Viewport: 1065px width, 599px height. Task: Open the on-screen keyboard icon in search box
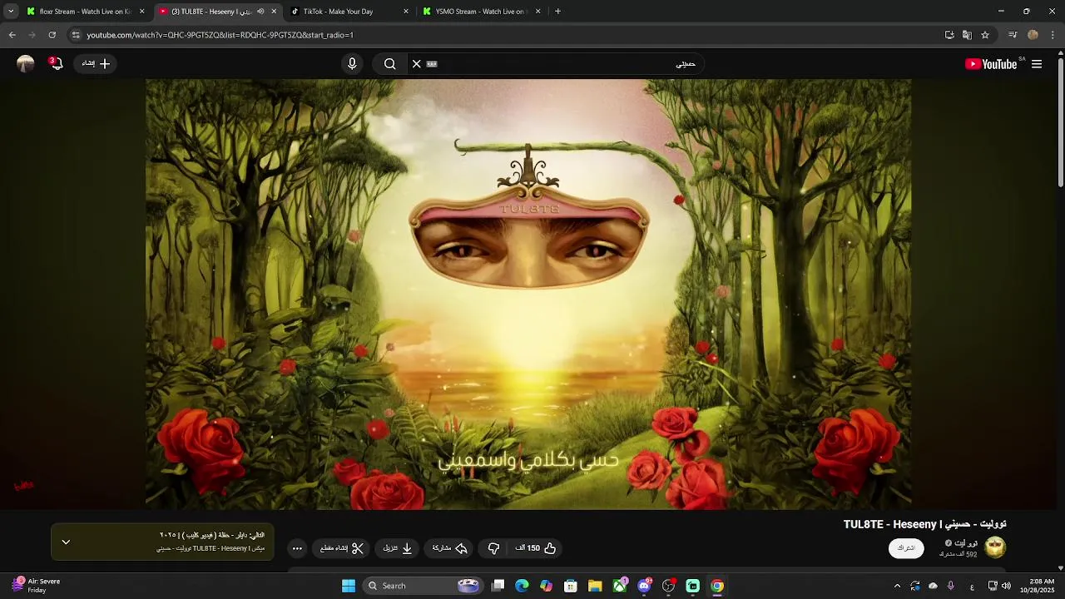(432, 64)
